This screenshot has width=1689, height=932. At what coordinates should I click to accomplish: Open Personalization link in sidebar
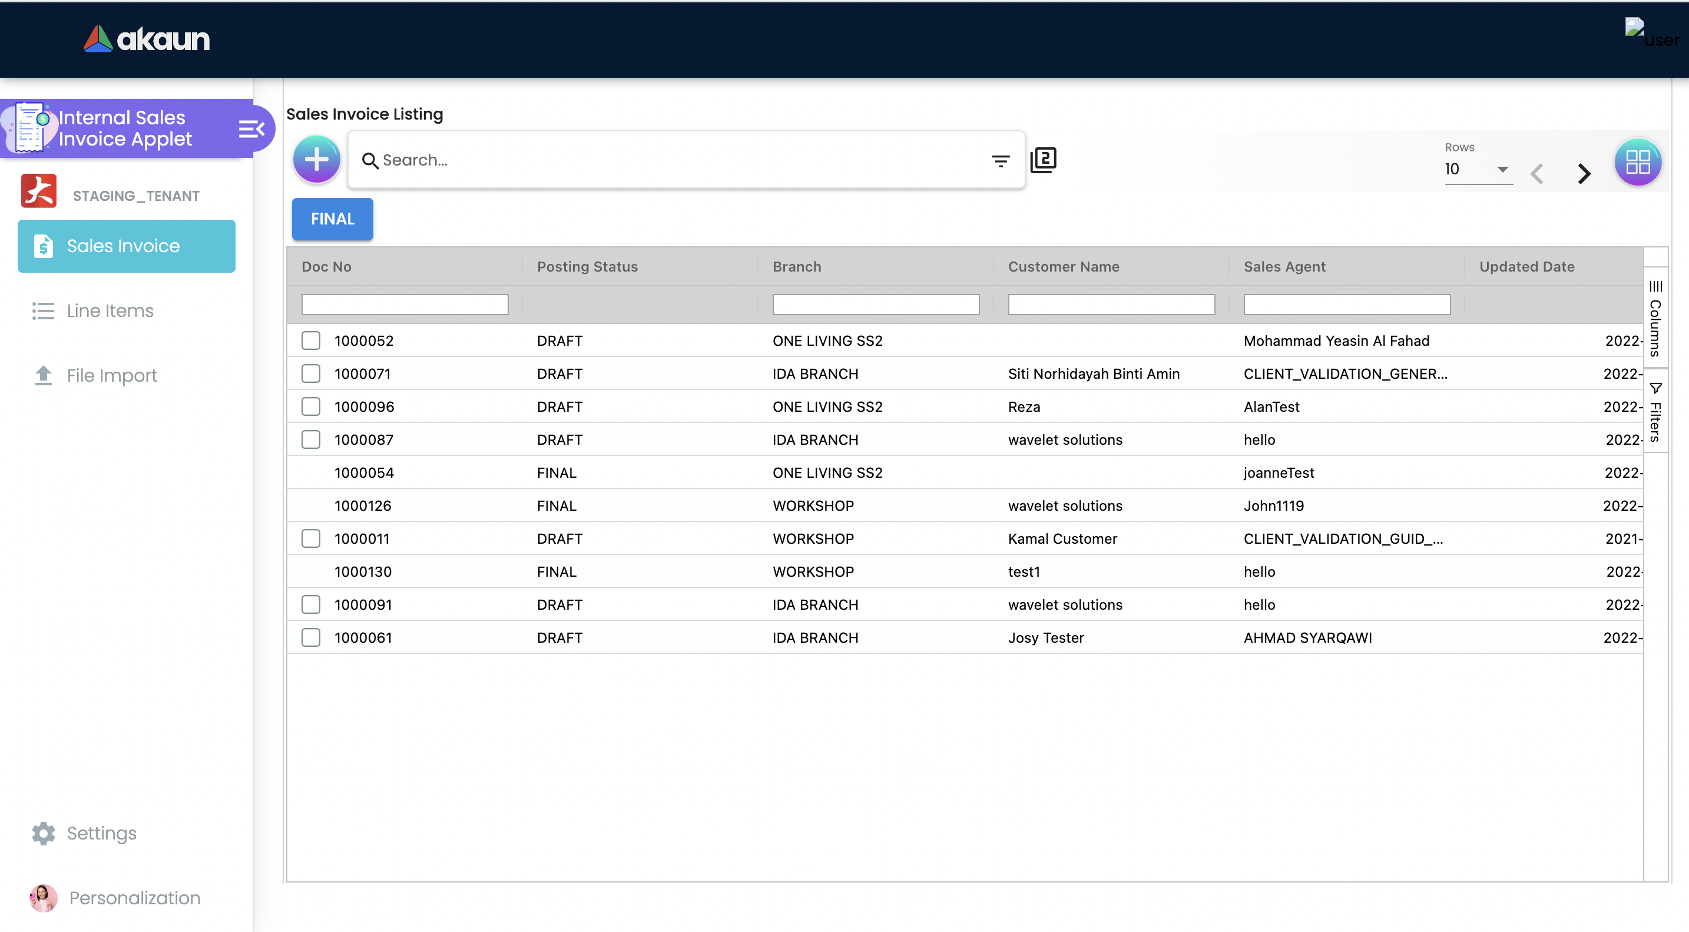[134, 898]
